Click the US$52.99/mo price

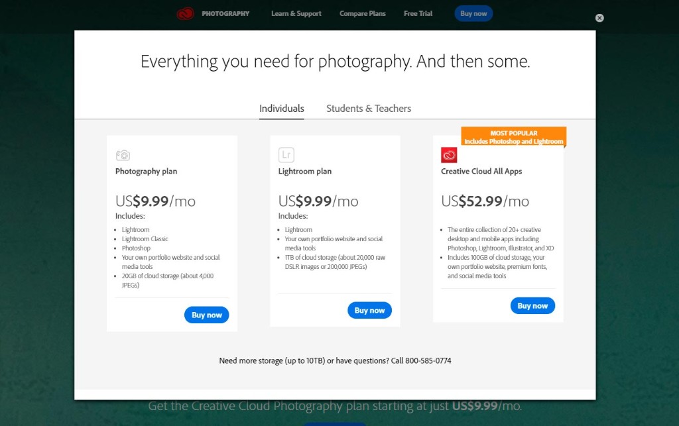tap(485, 201)
